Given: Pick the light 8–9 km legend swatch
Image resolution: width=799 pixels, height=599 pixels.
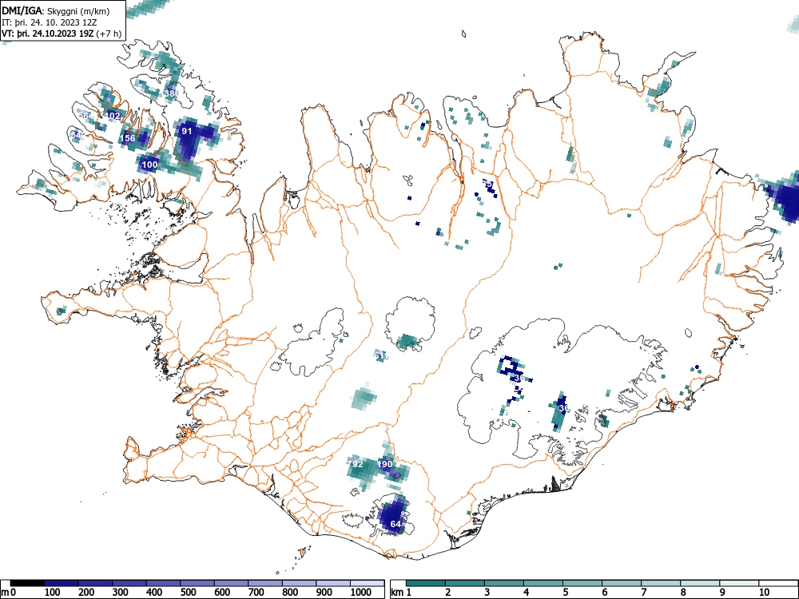Looking at the screenshot, I should 700,583.
